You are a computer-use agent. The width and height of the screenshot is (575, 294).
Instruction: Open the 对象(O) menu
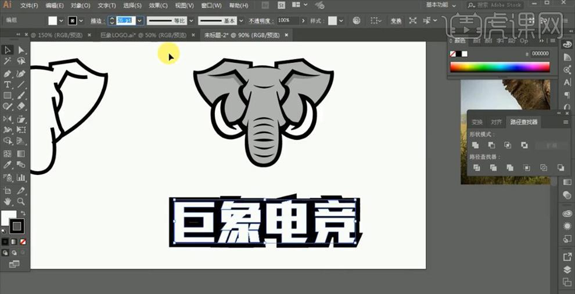(80, 5)
